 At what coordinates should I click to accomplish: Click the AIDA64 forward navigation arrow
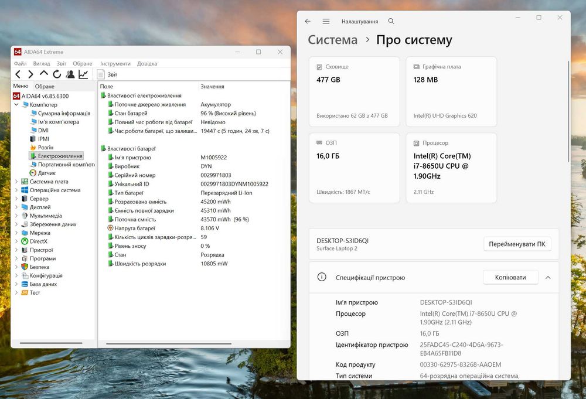point(30,74)
